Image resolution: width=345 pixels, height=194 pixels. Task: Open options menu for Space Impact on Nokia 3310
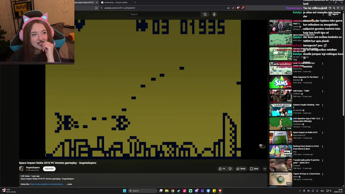pos(322,133)
